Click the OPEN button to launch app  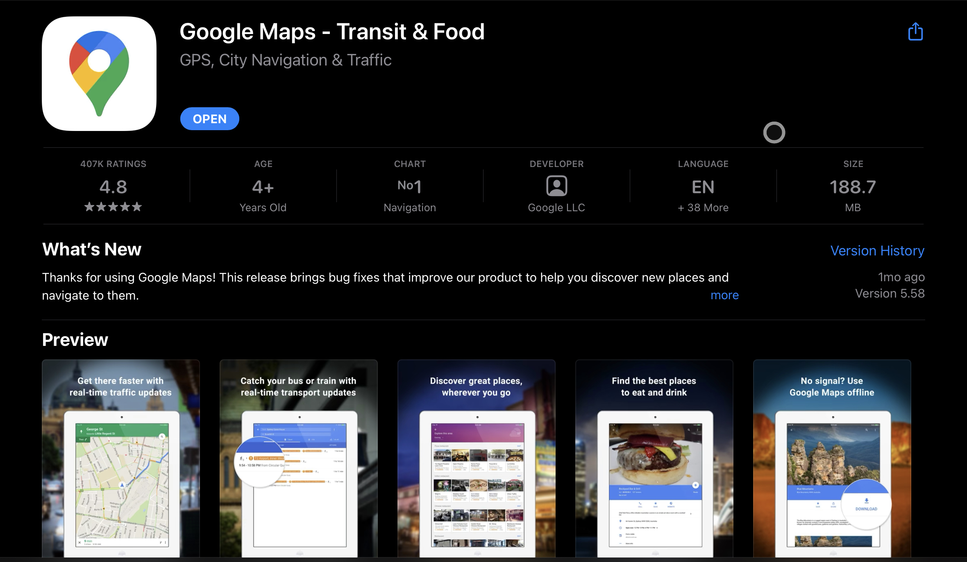(209, 118)
